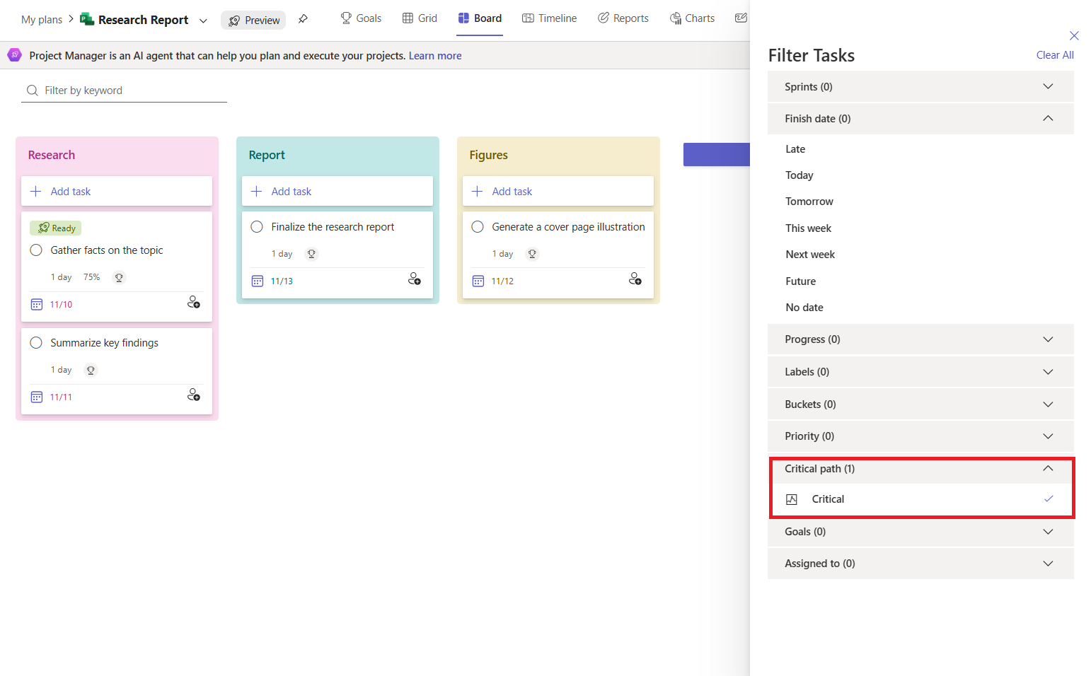This screenshot has width=1091, height=676.
Task: Click the 75% progress indicator
Action: pos(91,277)
